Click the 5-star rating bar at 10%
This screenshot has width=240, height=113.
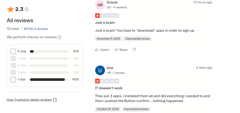[x=49, y=51]
